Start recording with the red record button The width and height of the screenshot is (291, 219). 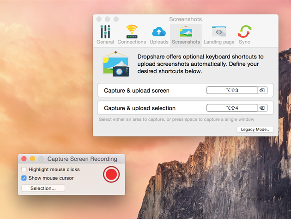pyautogui.click(x=111, y=175)
